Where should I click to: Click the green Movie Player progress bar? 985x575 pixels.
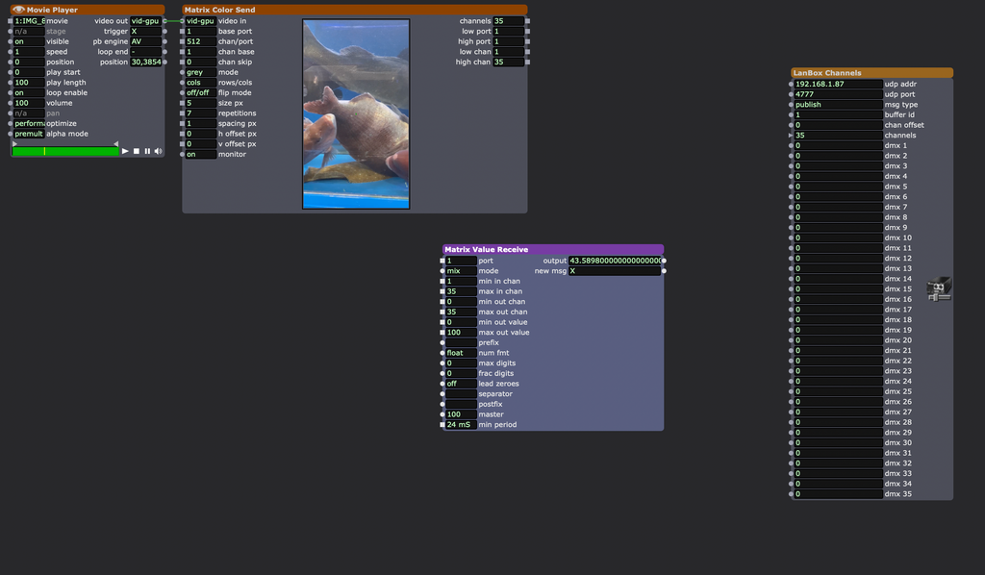[64, 151]
